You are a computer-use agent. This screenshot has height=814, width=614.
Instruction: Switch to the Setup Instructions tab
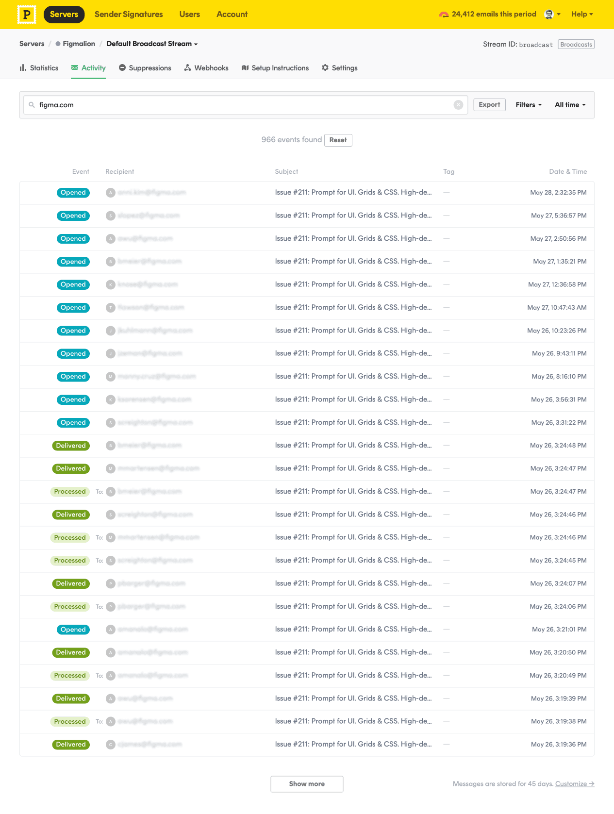(275, 68)
